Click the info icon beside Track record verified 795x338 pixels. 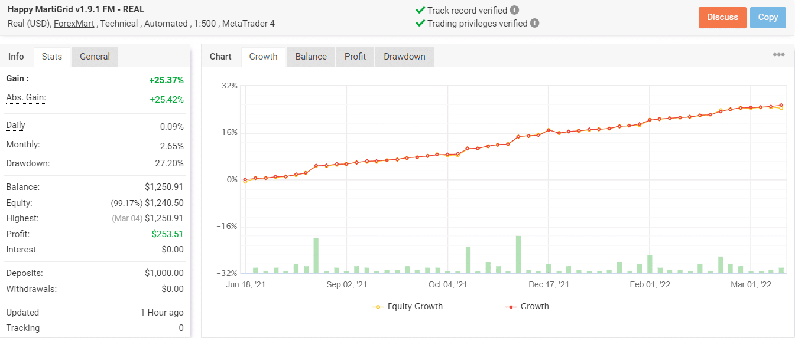(x=515, y=10)
